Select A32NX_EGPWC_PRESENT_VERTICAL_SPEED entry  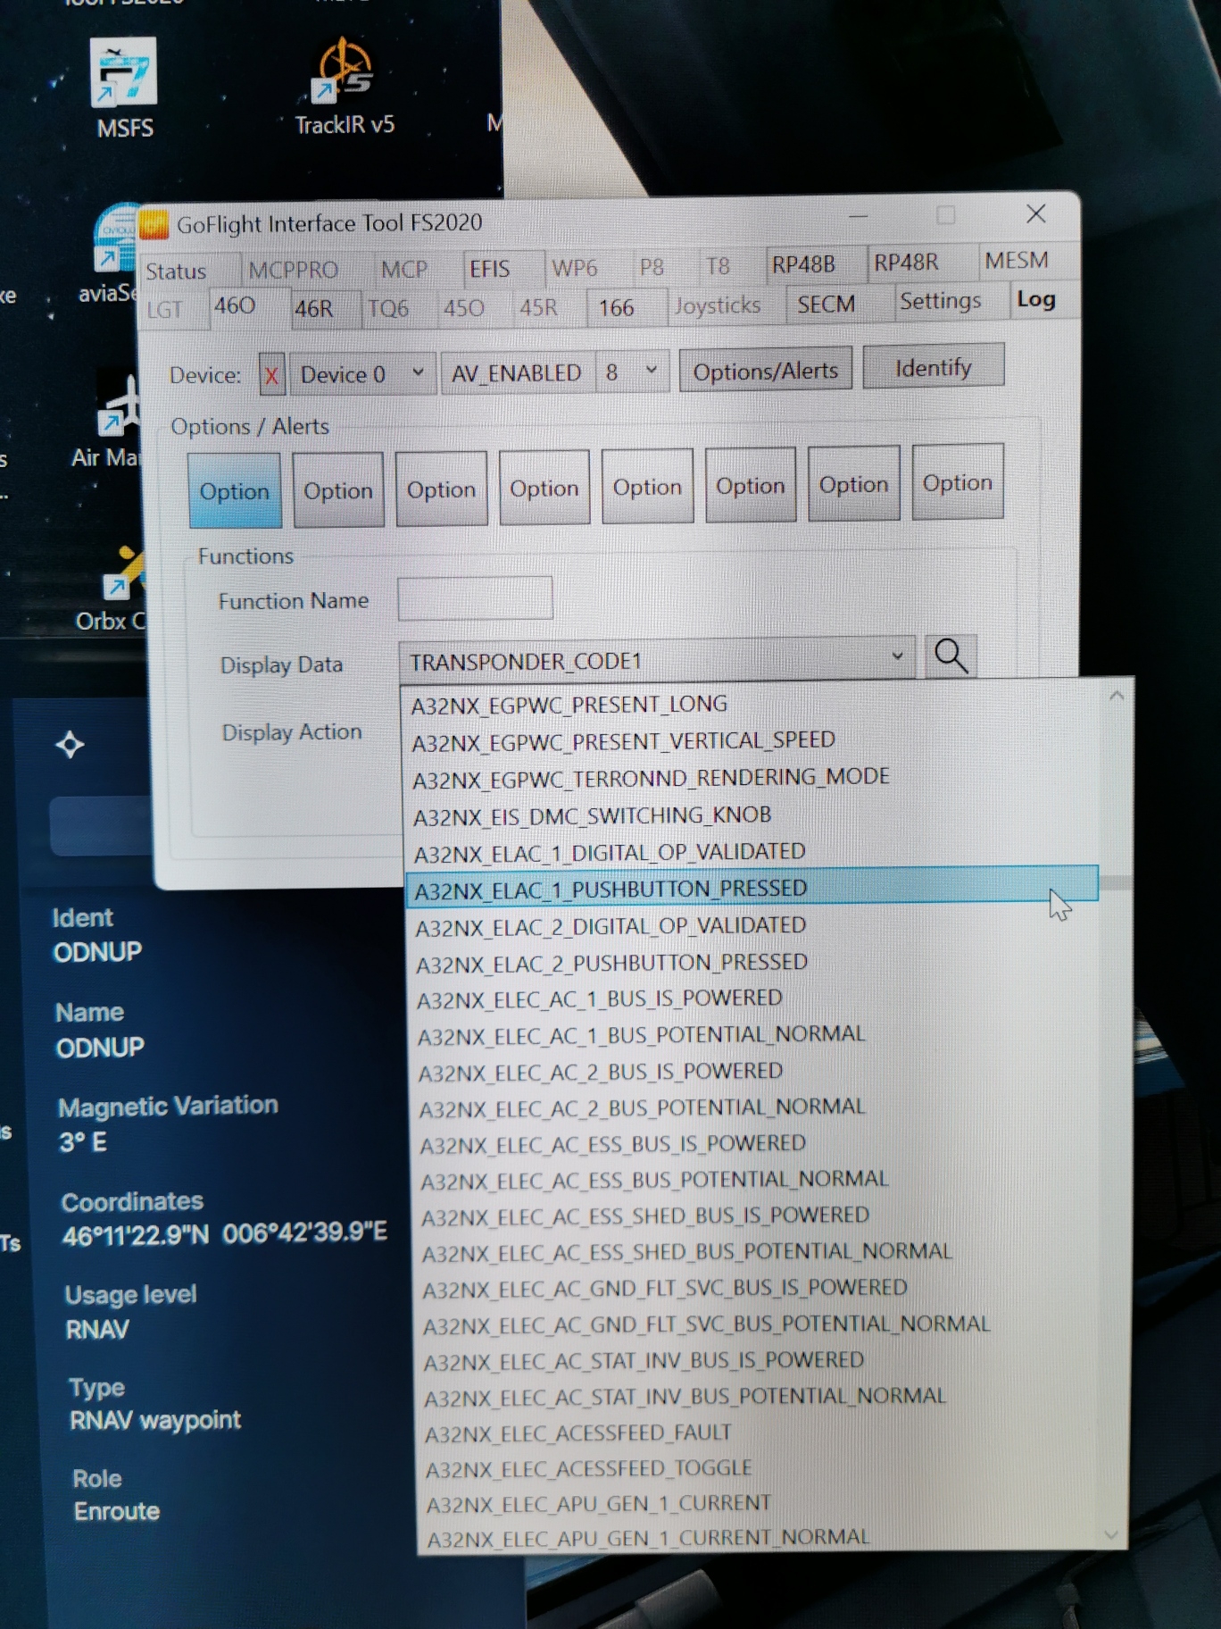pos(752,740)
